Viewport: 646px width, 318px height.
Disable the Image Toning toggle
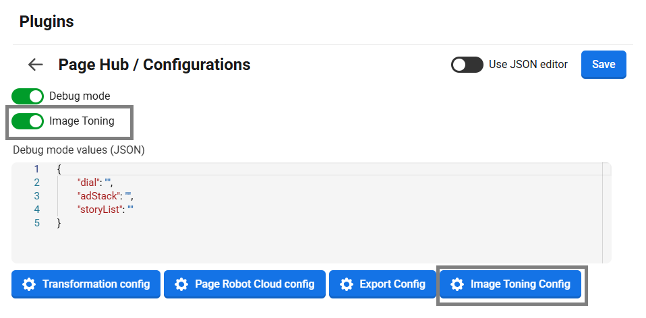click(x=28, y=121)
